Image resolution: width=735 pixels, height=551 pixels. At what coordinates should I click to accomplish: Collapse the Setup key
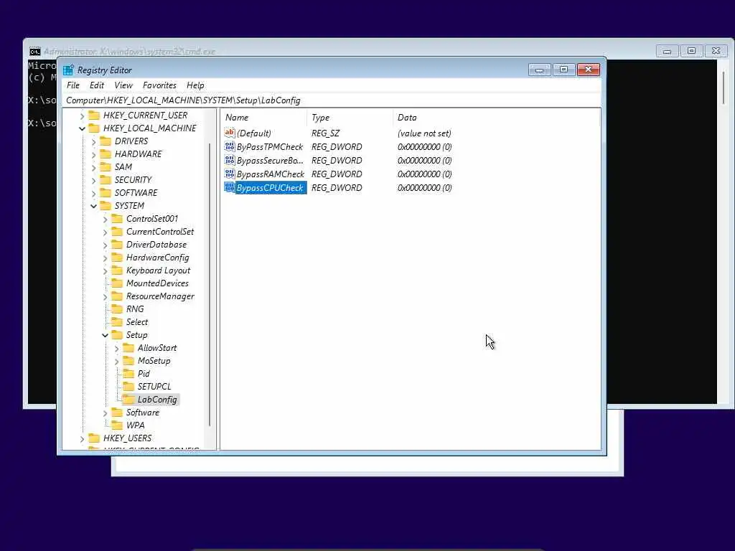click(x=105, y=335)
